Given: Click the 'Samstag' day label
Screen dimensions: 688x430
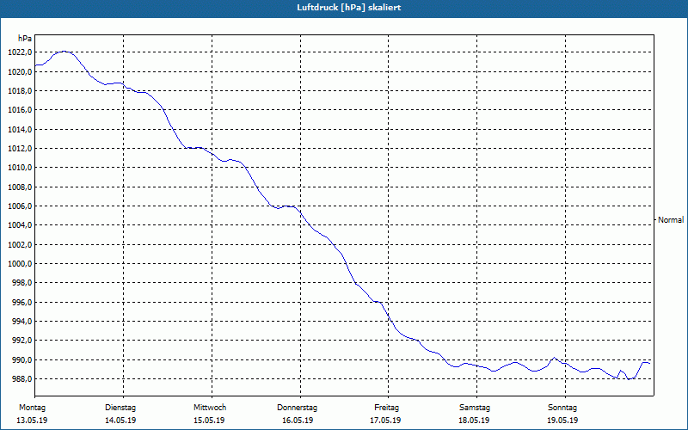Looking at the screenshot, I should (475, 408).
